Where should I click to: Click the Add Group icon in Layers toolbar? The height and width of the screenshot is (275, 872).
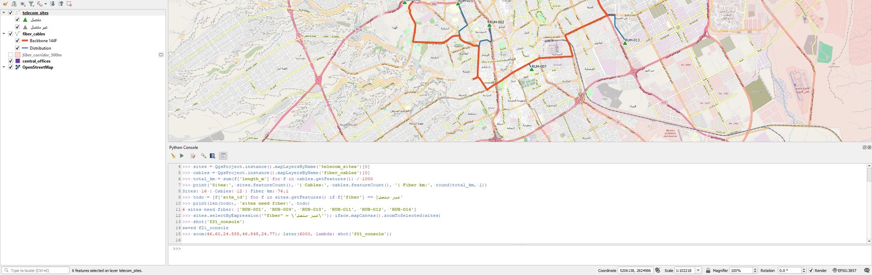pos(14,3)
